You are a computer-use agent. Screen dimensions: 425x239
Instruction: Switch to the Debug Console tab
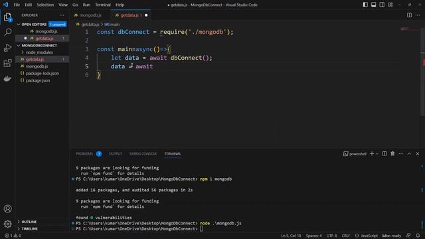143,153
